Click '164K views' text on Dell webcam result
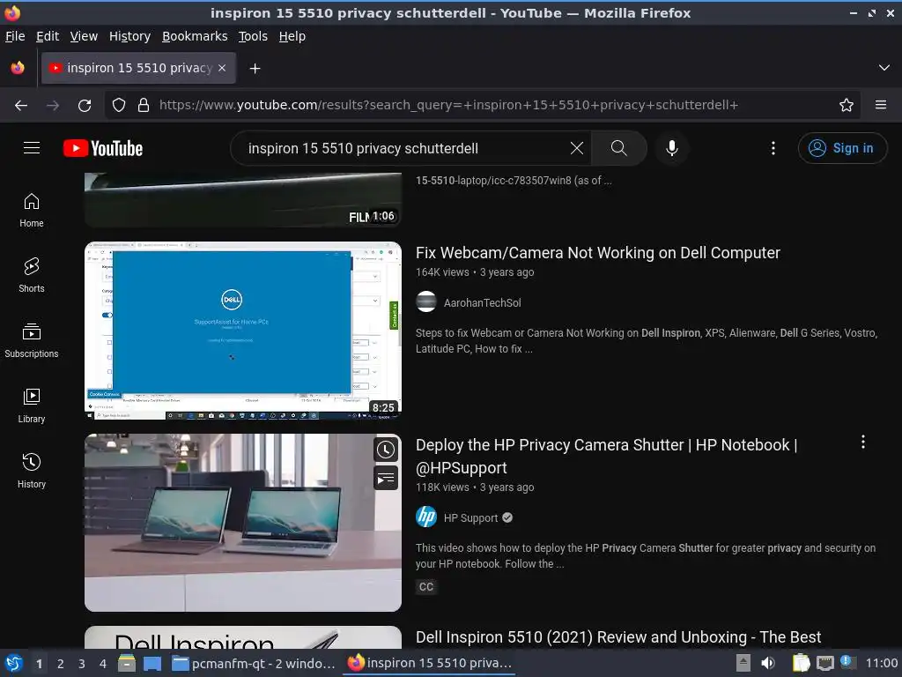Screen dimensions: 902x677 (x=442, y=272)
